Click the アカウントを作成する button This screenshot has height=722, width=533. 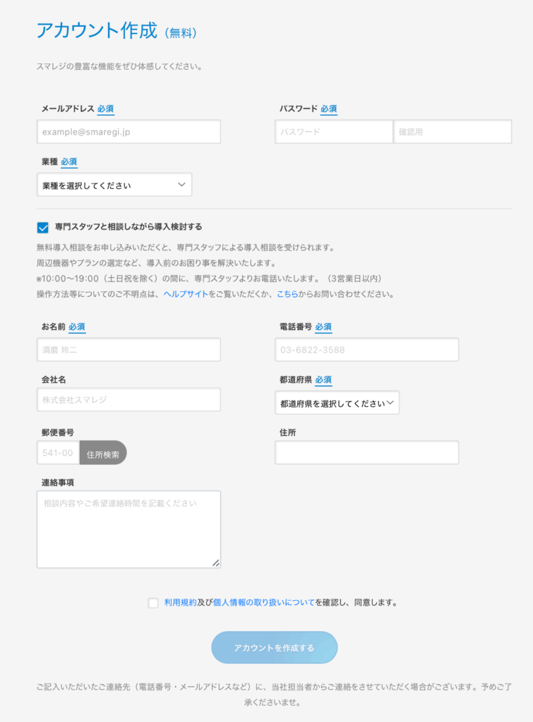pos(275,647)
